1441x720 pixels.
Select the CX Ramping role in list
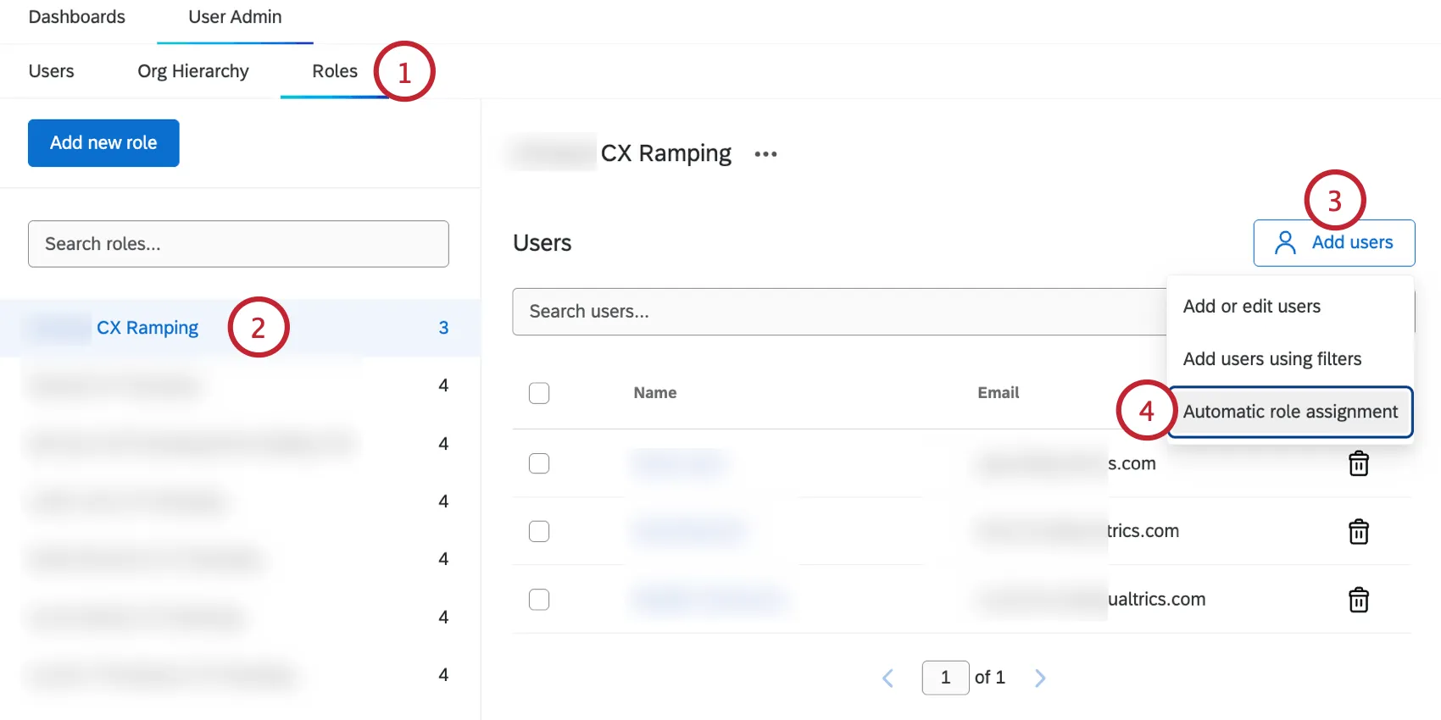pyautogui.click(x=240, y=328)
